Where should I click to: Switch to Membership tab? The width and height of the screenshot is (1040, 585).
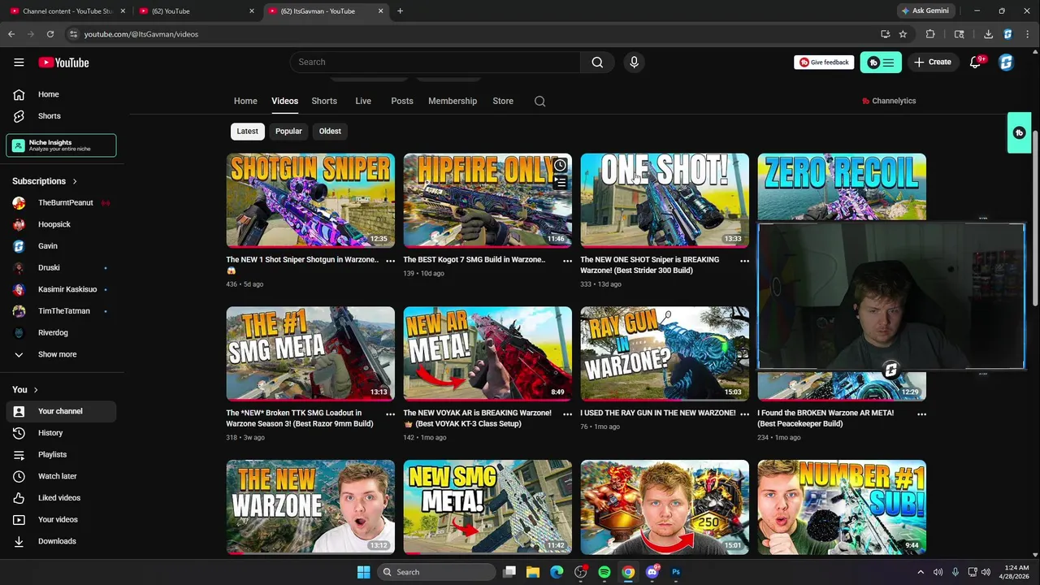pos(453,101)
